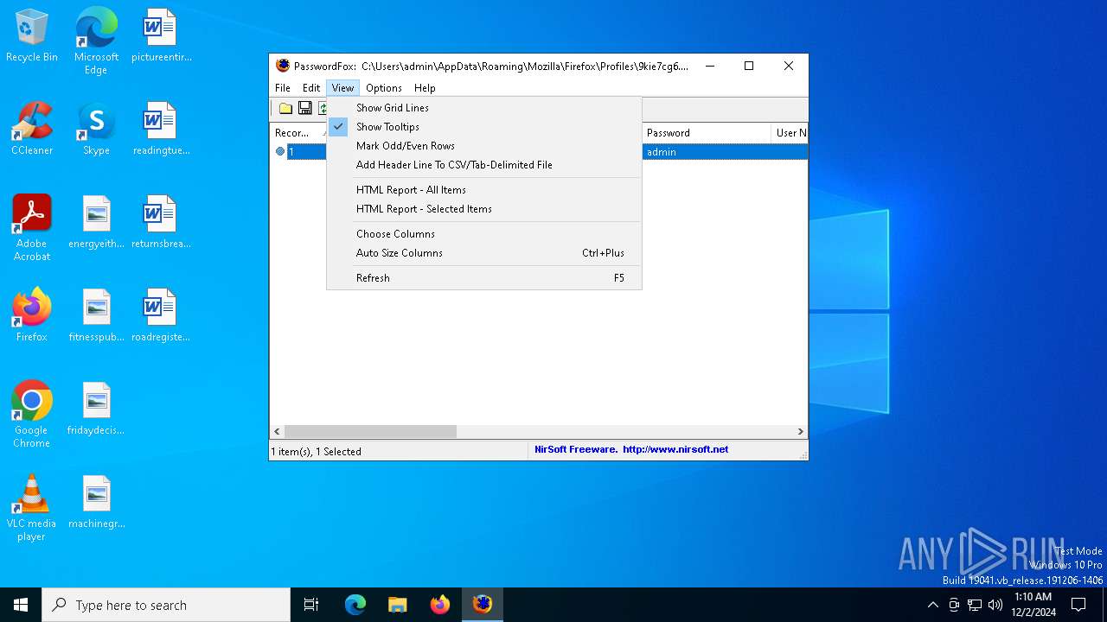
Task: Click Edge icon in the taskbar
Action: [x=355, y=605]
